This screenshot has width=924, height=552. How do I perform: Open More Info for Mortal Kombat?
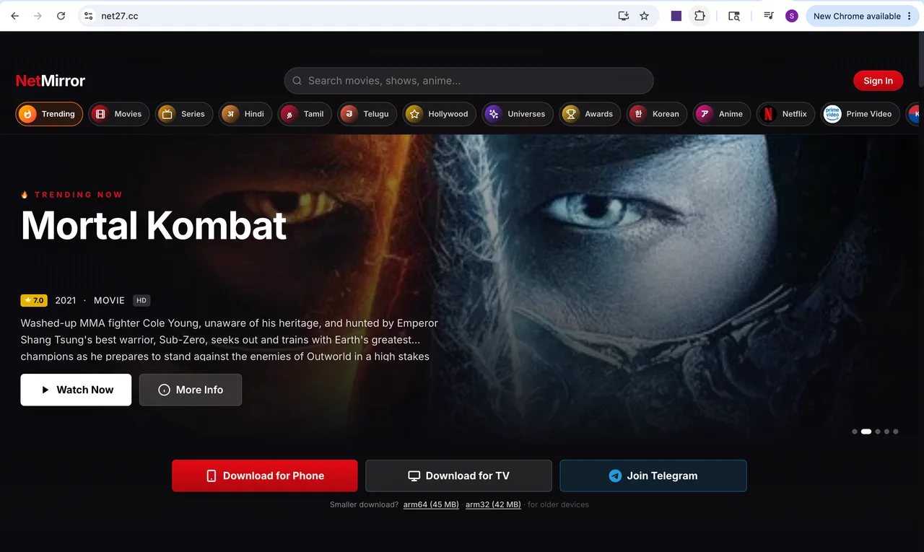191,390
